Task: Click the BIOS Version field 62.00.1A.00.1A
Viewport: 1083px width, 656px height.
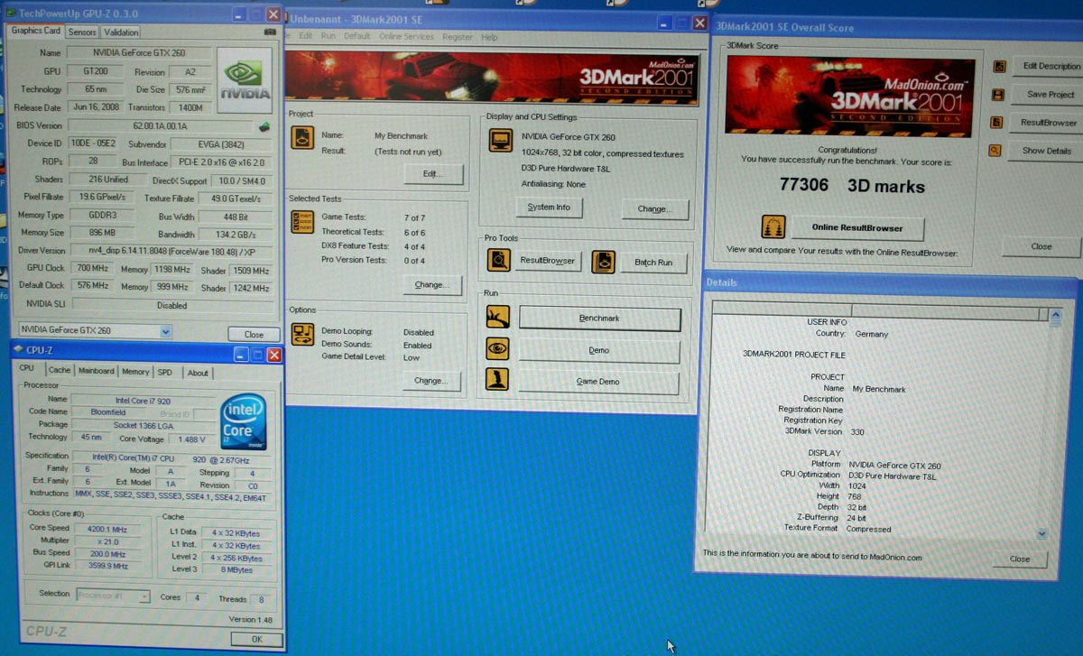Action: [161, 126]
